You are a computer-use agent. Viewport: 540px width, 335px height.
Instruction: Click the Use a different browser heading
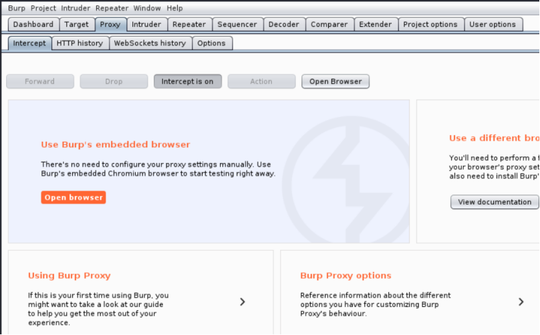point(494,138)
